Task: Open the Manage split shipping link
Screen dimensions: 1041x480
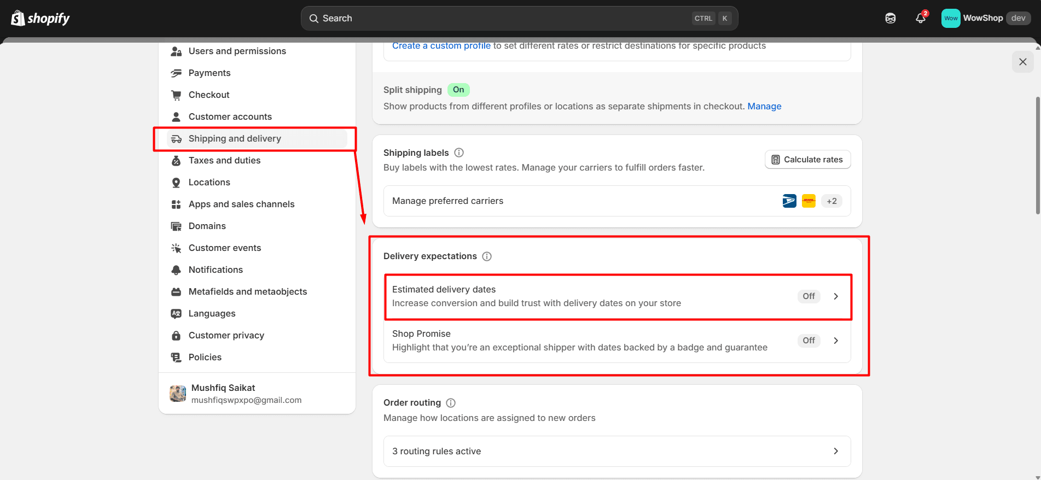Action: point(764,106)
